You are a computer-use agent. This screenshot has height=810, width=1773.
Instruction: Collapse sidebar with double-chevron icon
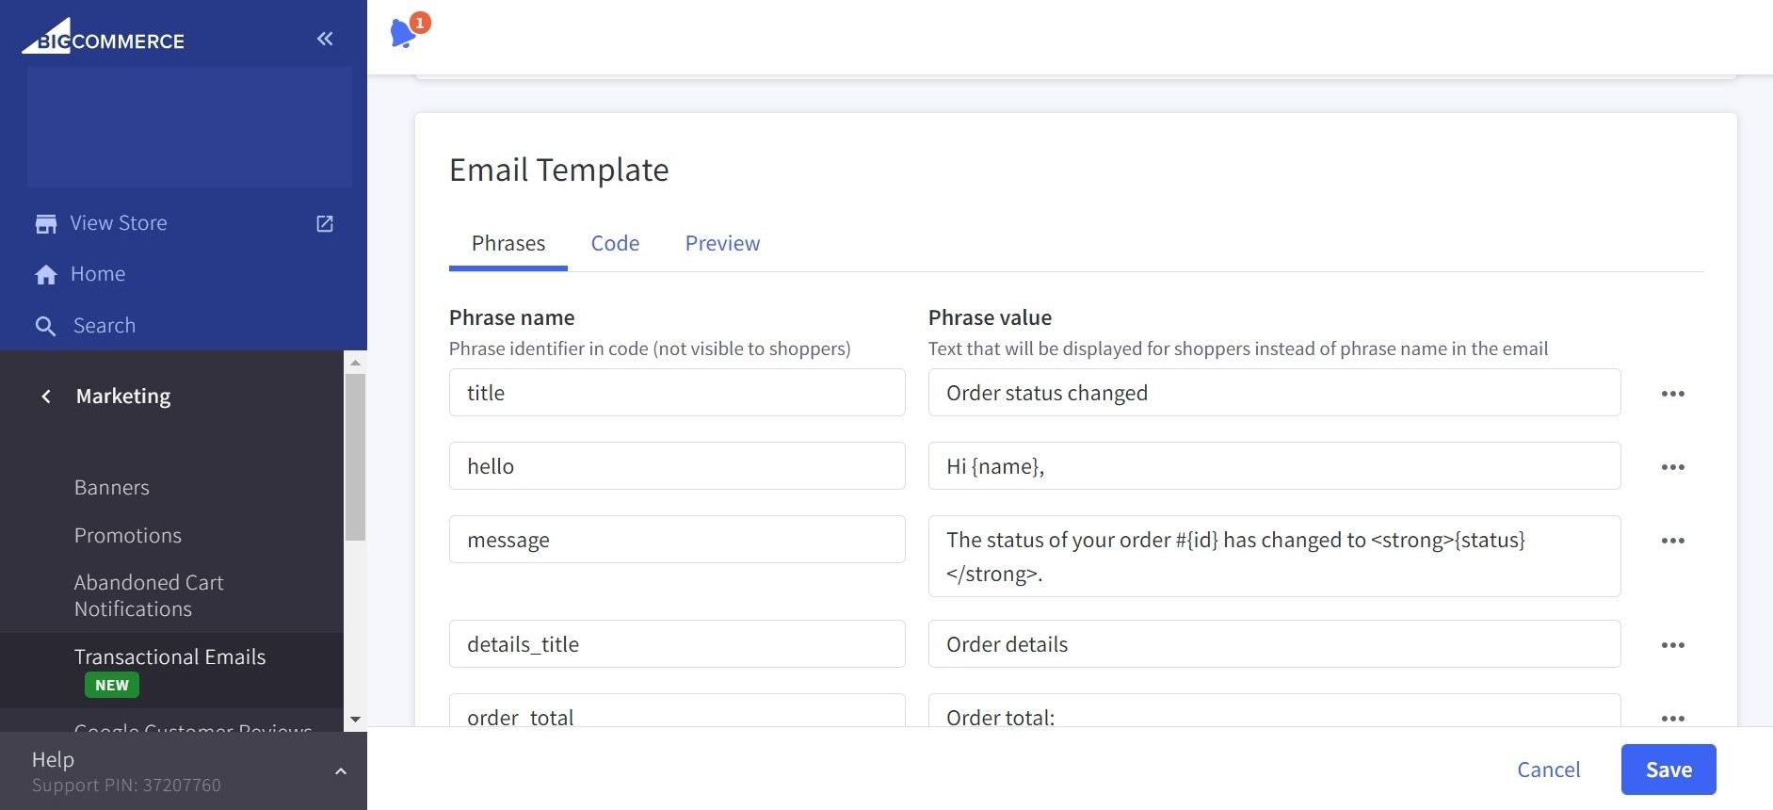[325, 39]
